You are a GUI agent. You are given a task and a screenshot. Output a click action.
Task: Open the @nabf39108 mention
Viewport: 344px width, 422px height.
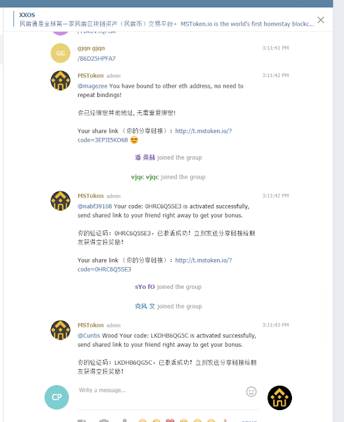[x=95, y=206]
